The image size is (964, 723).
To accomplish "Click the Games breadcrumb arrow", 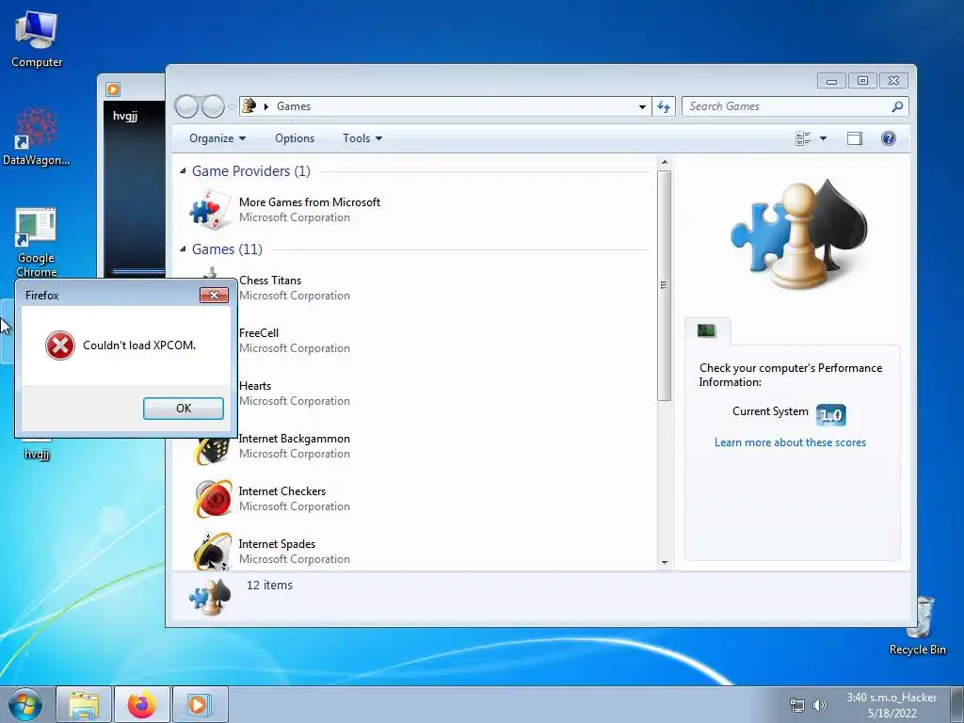I will point(266,106).
